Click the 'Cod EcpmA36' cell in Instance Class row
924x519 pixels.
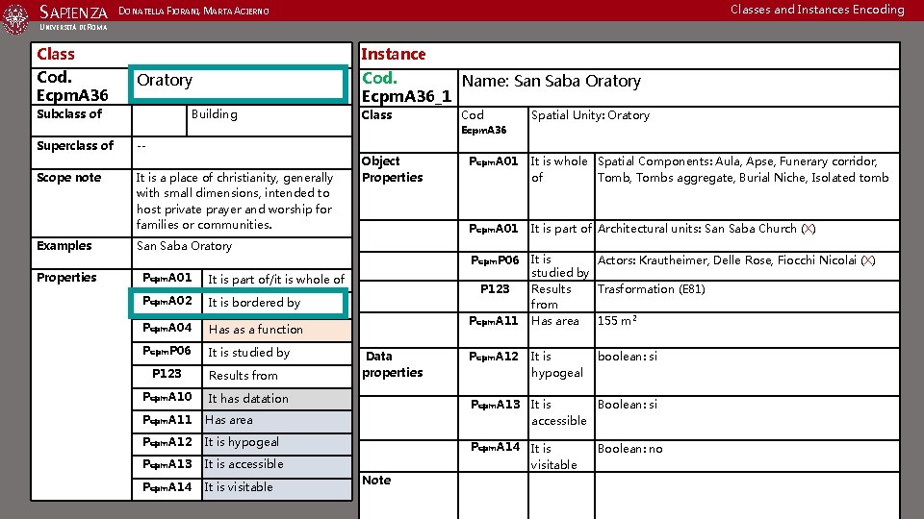[493, 130]
